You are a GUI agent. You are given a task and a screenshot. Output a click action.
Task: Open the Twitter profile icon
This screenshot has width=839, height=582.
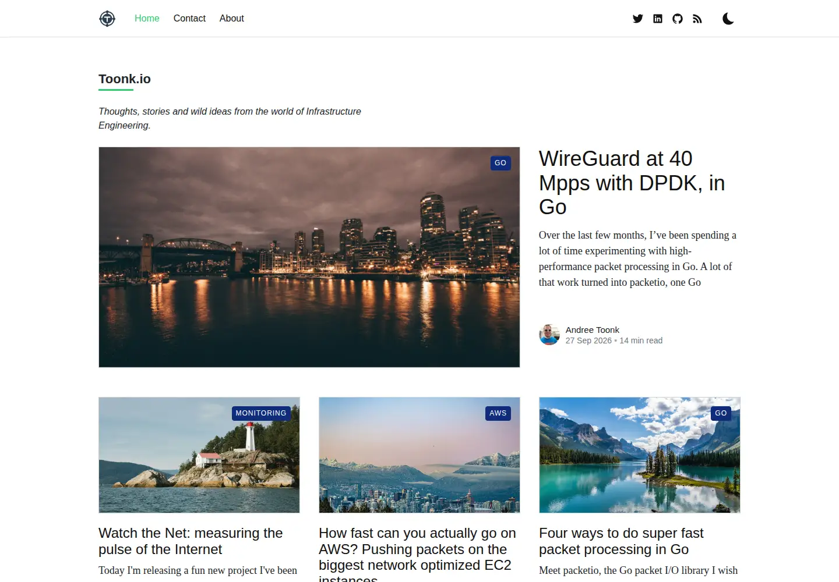click(638, 19)
